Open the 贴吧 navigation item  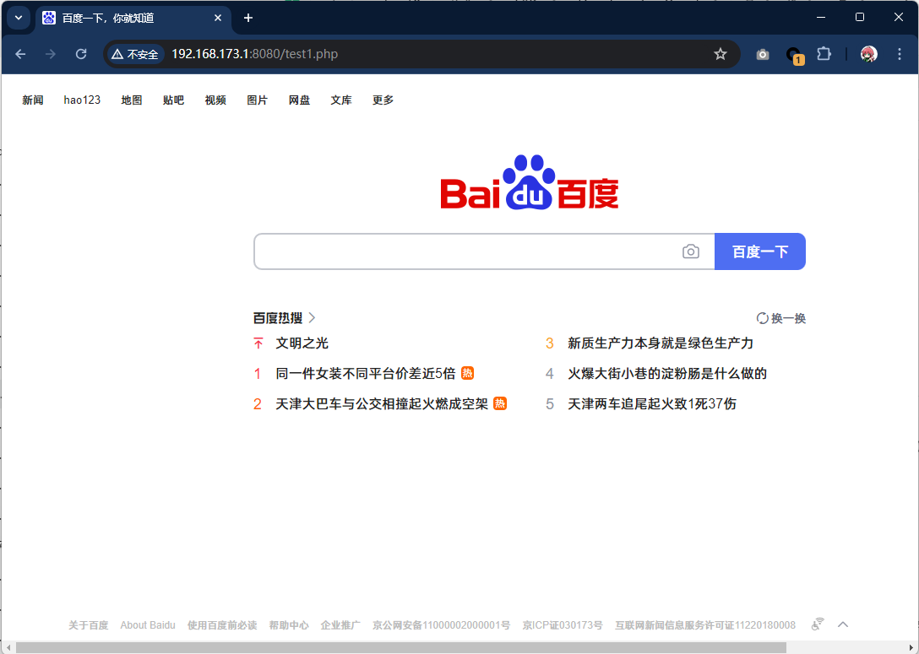coord(173,100)
